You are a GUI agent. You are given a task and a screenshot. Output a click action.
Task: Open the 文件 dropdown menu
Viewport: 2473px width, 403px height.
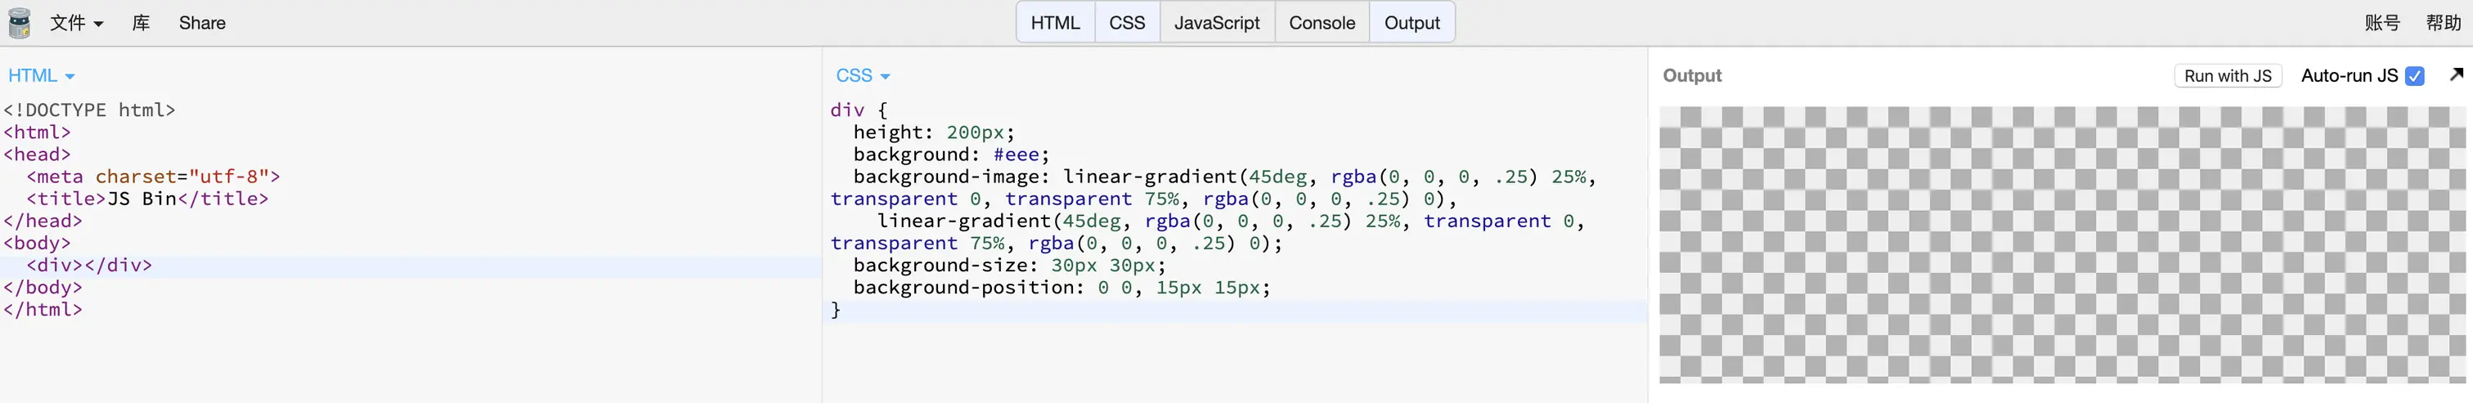pos(76,23)
